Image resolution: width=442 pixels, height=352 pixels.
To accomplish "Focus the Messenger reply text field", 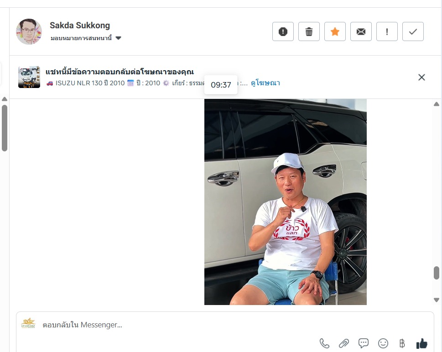I will tap(223, 325).
